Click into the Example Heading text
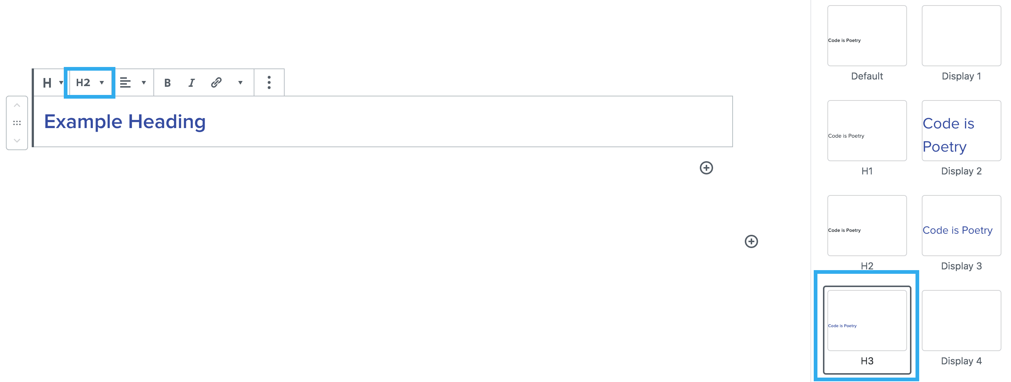Viewport: 1011px width, 382px height. tap(125, 121)
